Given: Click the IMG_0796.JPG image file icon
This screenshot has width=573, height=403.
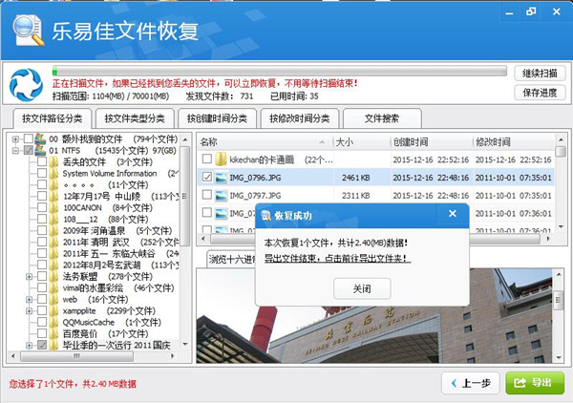Looking at the screenshot, I should [220, 178].
